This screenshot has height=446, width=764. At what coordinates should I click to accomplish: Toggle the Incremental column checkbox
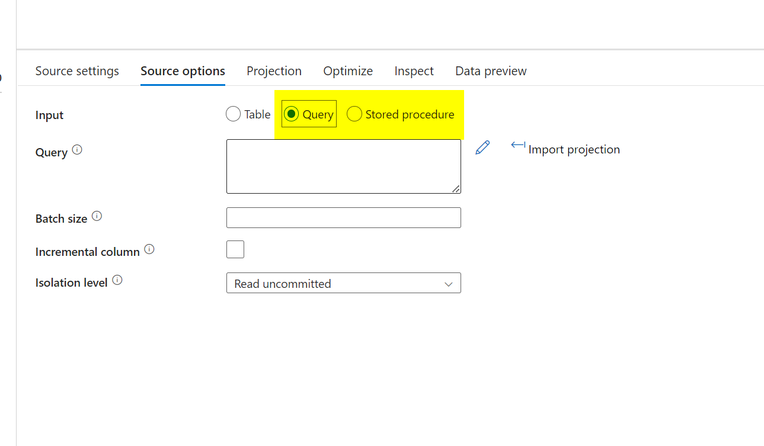coord(235,249)
